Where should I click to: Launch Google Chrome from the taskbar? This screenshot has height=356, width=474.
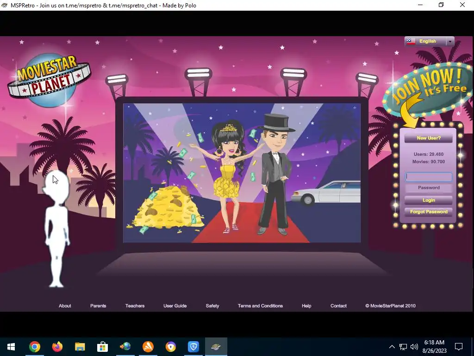34,347
